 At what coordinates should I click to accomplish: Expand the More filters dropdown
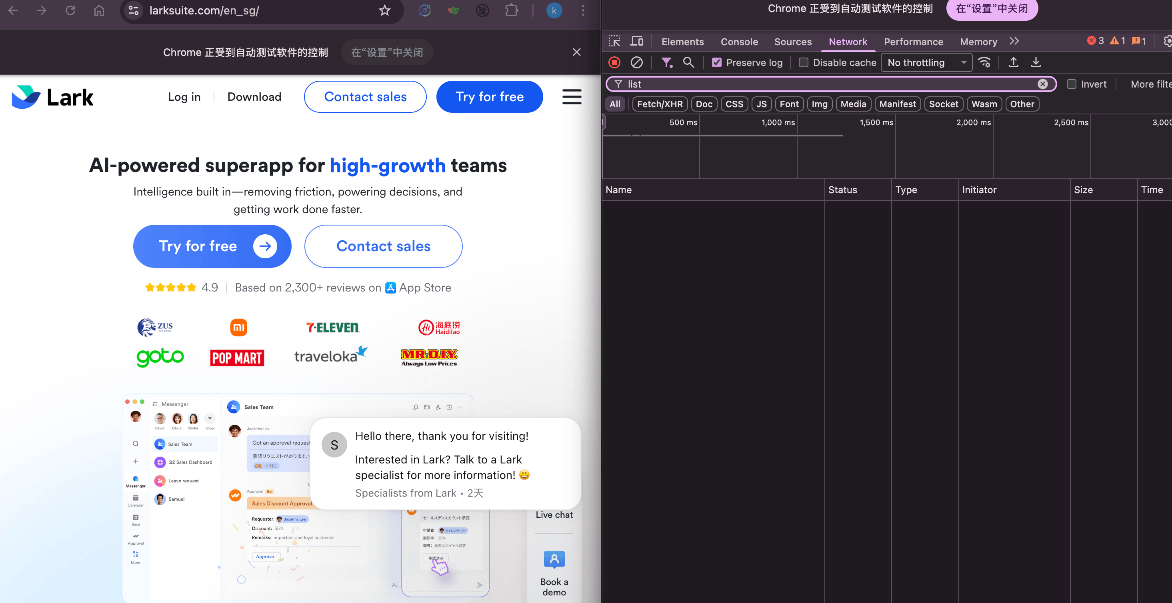(x=1151, y=84)
